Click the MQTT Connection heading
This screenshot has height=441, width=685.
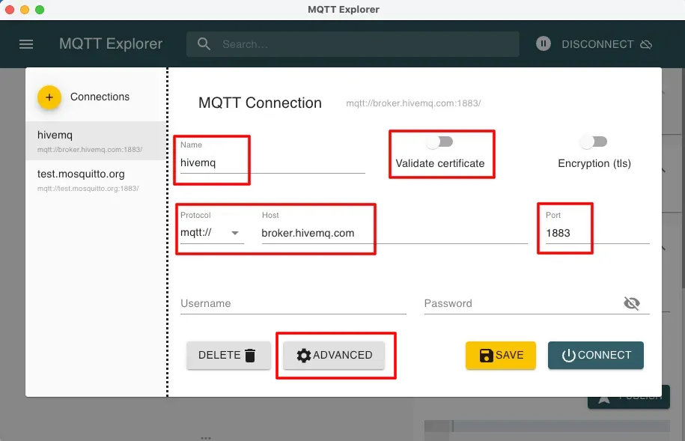pyautogui.click(x=260, y=103)
